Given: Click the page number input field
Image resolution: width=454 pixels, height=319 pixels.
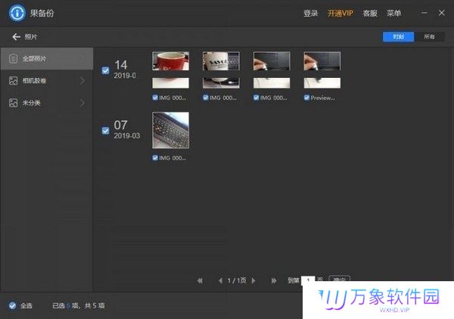Looking at the screenshot, I should tap(308, 280).
